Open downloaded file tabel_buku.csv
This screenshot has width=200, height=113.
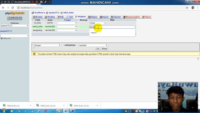point(13,105)
